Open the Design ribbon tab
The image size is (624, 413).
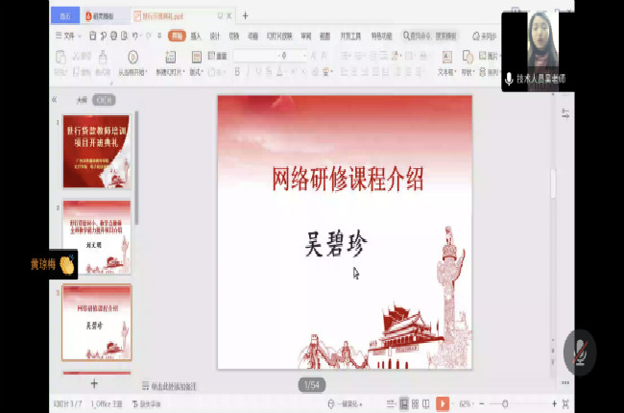point(215,36)
